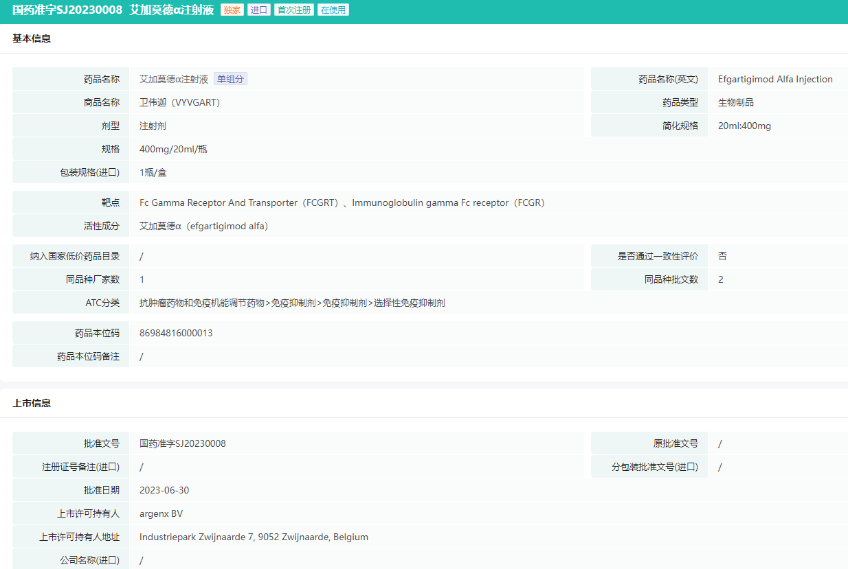Click the 首次注册 (first registration) badge

(x=294, y=10)
